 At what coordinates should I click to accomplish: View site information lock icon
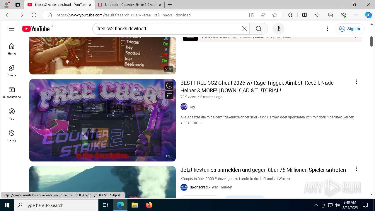[50, 15]
